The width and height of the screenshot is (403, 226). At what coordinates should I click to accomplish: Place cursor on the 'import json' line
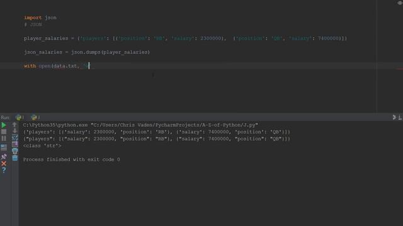40,18
